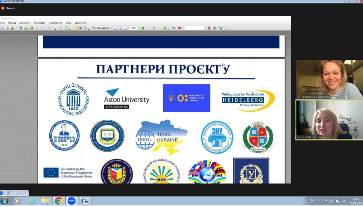Click the network signal icon in tray

[343, 201]
